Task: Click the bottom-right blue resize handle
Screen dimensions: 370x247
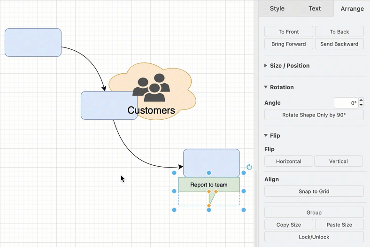Action: (244, 210)
